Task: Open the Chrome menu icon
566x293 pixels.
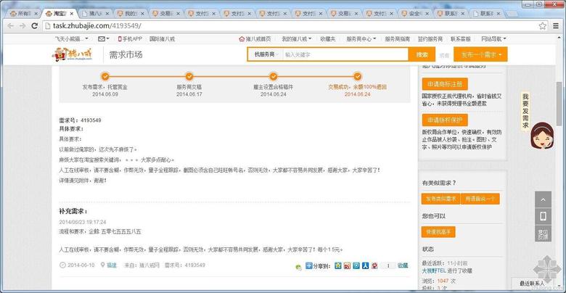Action: pyautogui.click(x=557, y=25)
